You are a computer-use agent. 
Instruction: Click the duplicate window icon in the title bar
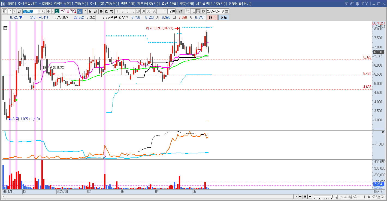point(352,4)
